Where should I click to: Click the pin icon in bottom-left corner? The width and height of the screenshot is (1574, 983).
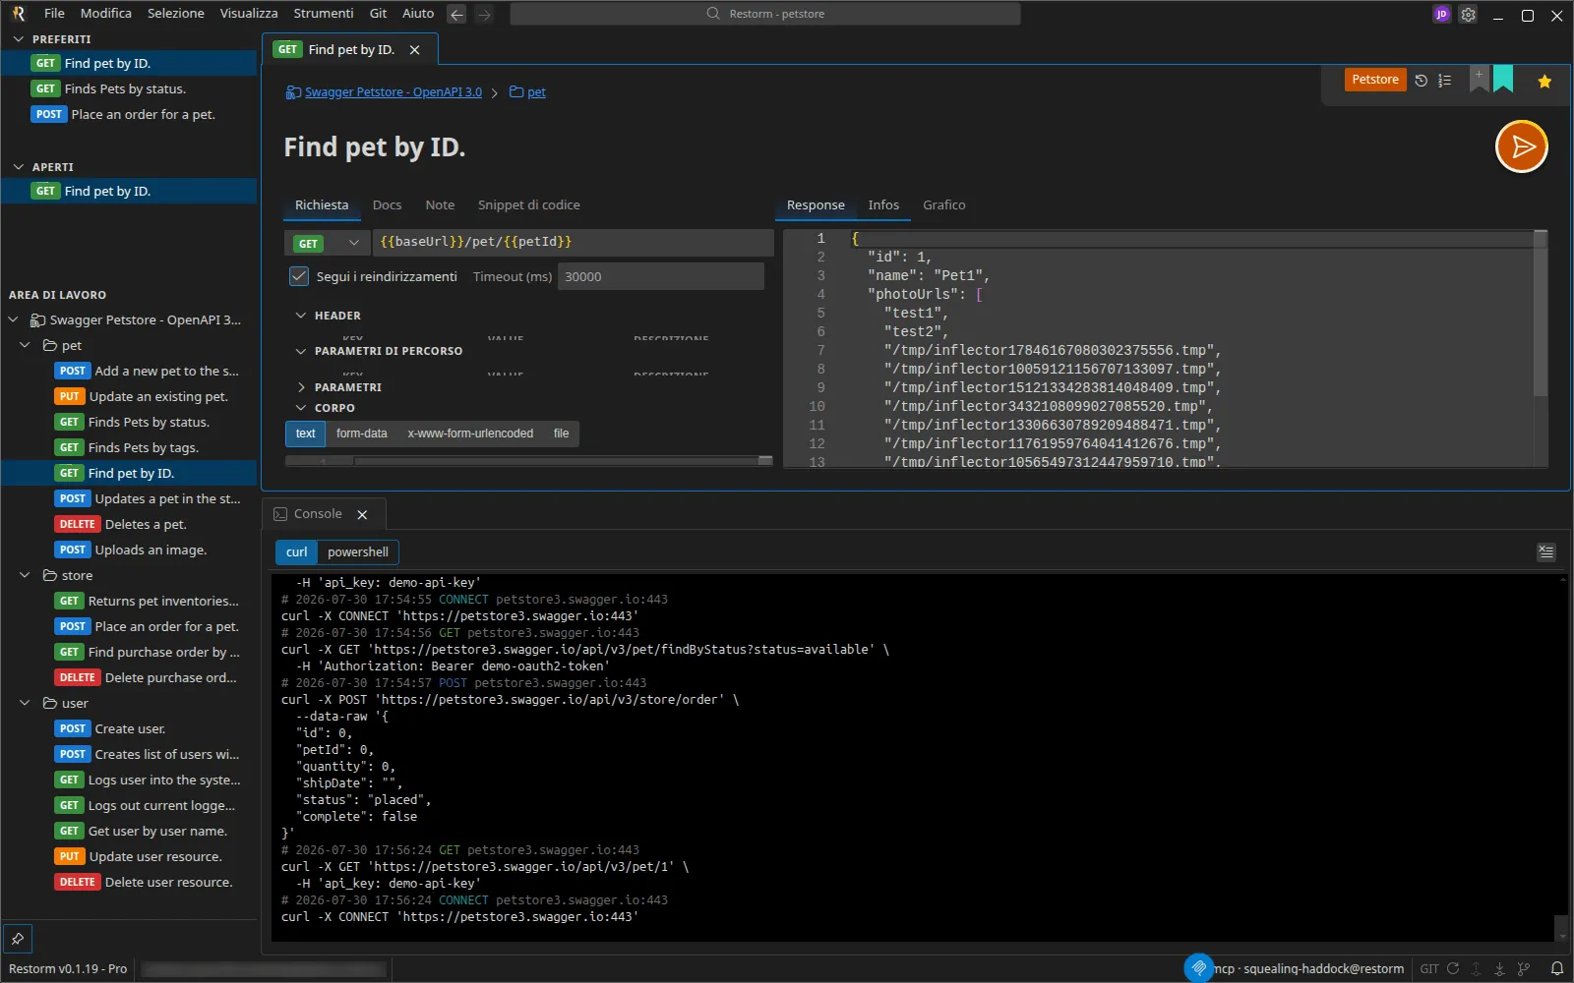click(x=18, y=939)
